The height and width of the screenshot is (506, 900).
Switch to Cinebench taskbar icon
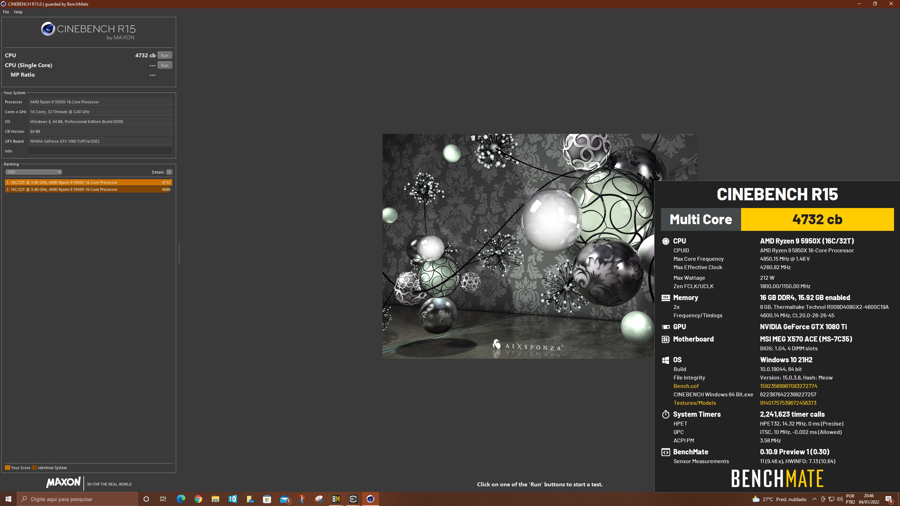tap(370, 499)
